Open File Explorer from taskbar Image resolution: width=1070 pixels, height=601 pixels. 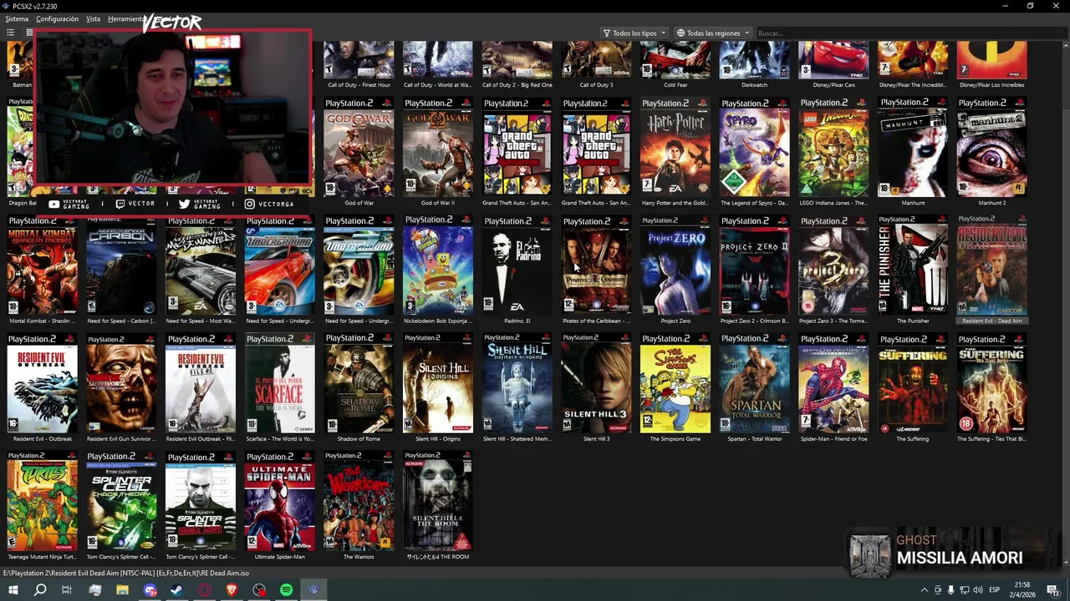pyautogui.click(x=122, y=590)
